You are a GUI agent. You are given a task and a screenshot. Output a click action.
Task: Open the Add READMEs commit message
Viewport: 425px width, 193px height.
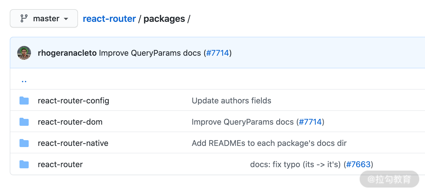click(x=269, y=143)
